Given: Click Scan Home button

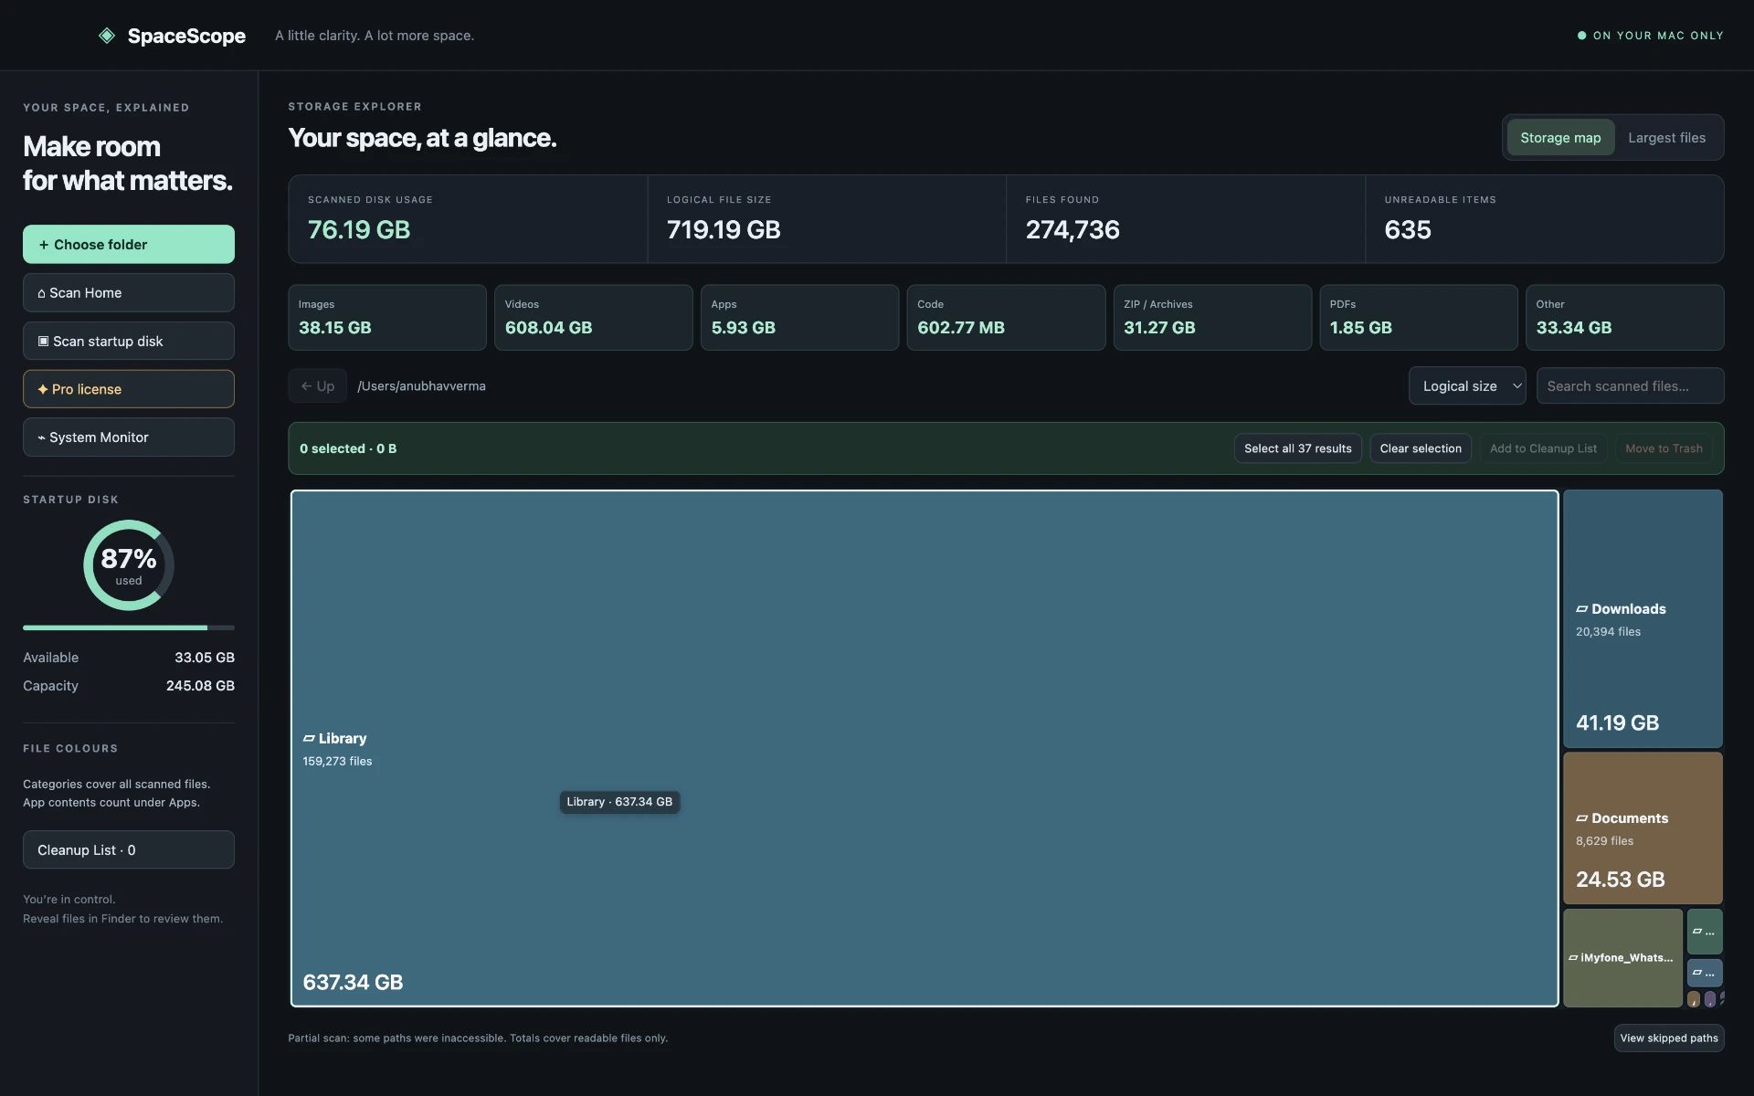Looking at the screenshot, I should pyautogui.click(x=129, y=292).
